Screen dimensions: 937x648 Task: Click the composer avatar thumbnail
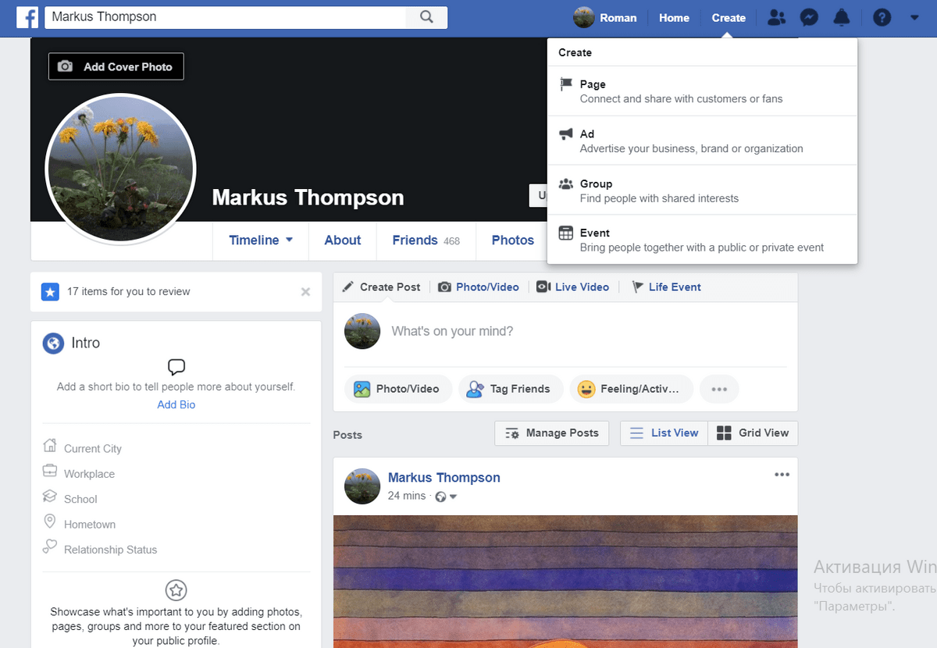(362, 332)
